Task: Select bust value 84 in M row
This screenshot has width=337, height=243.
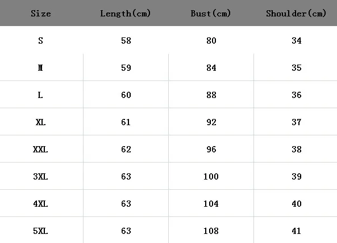Action: click(x=211, y=68)
